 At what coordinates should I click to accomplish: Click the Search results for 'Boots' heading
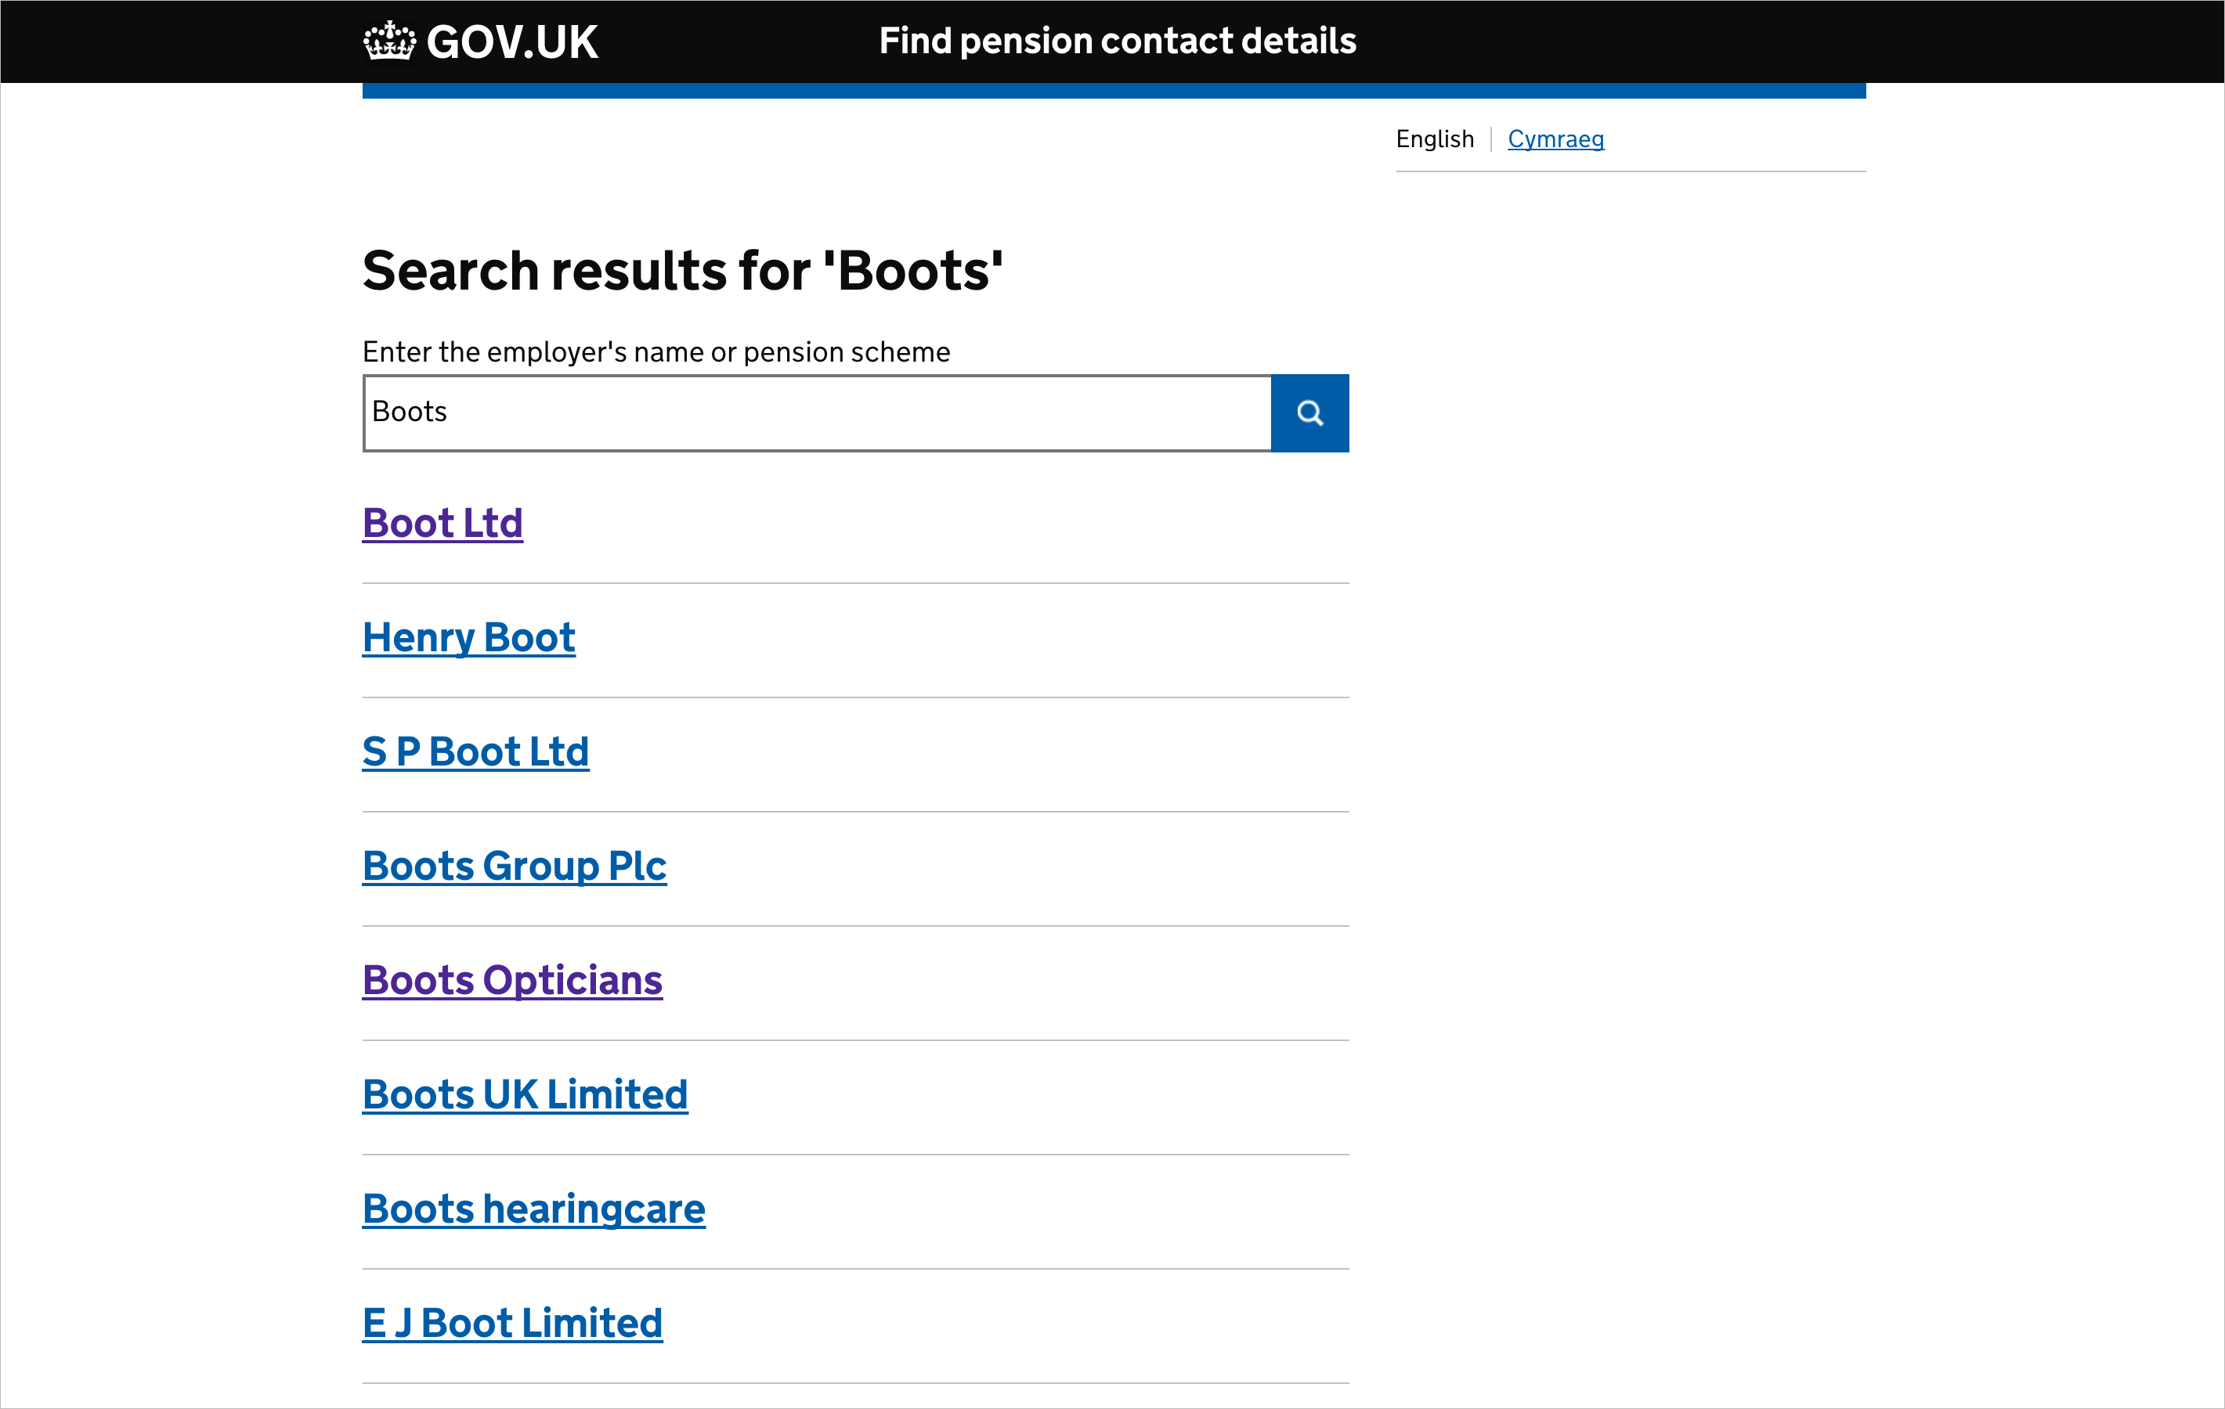point(682,269)
